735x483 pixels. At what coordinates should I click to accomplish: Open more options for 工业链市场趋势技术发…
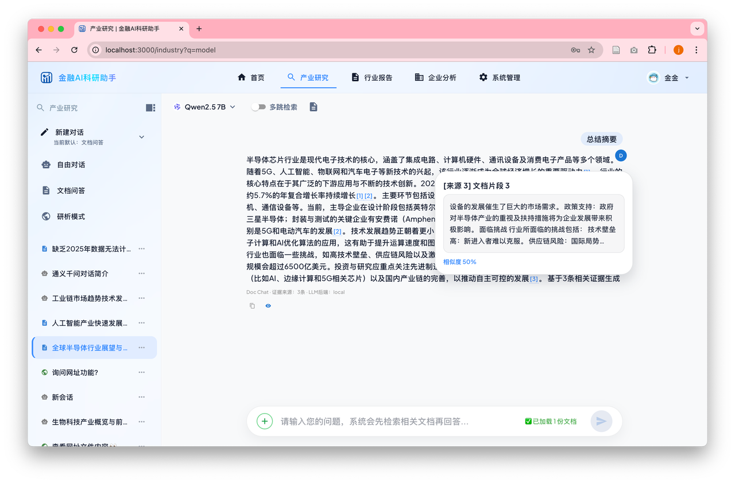(x=142, y=298)
